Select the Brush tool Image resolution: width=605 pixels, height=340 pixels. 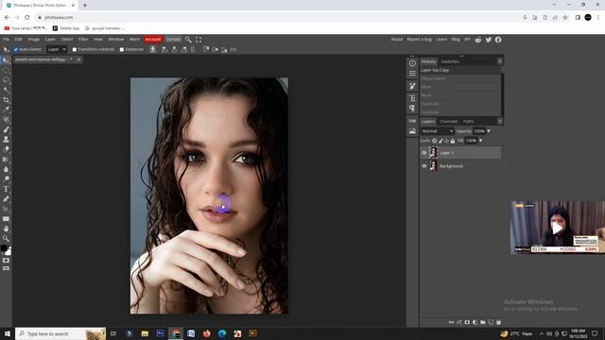6,129
